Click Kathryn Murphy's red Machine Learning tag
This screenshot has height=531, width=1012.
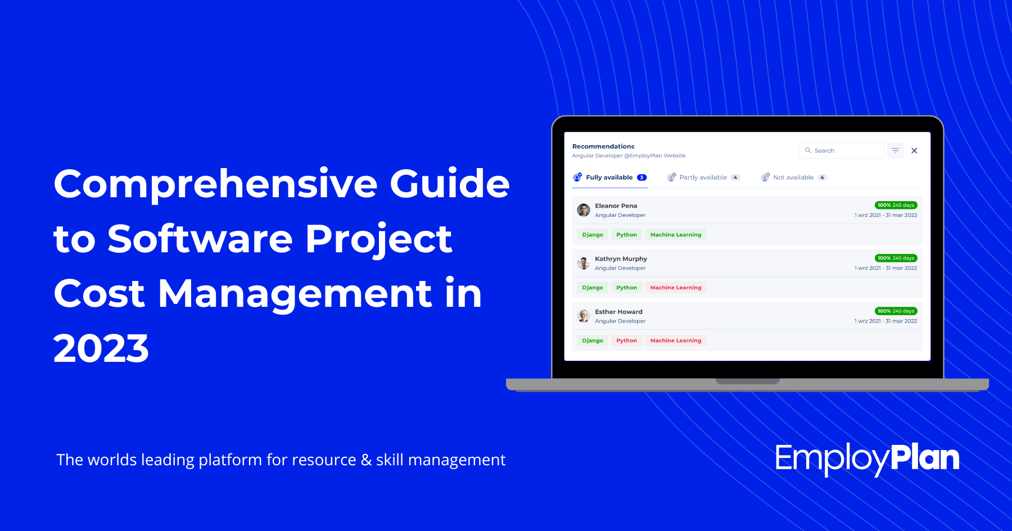pos(676,288)
